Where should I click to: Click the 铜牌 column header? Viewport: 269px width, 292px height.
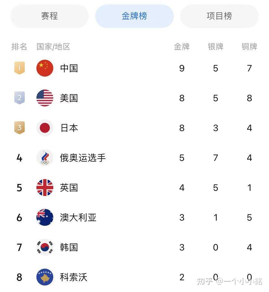(x=249, y=46)
